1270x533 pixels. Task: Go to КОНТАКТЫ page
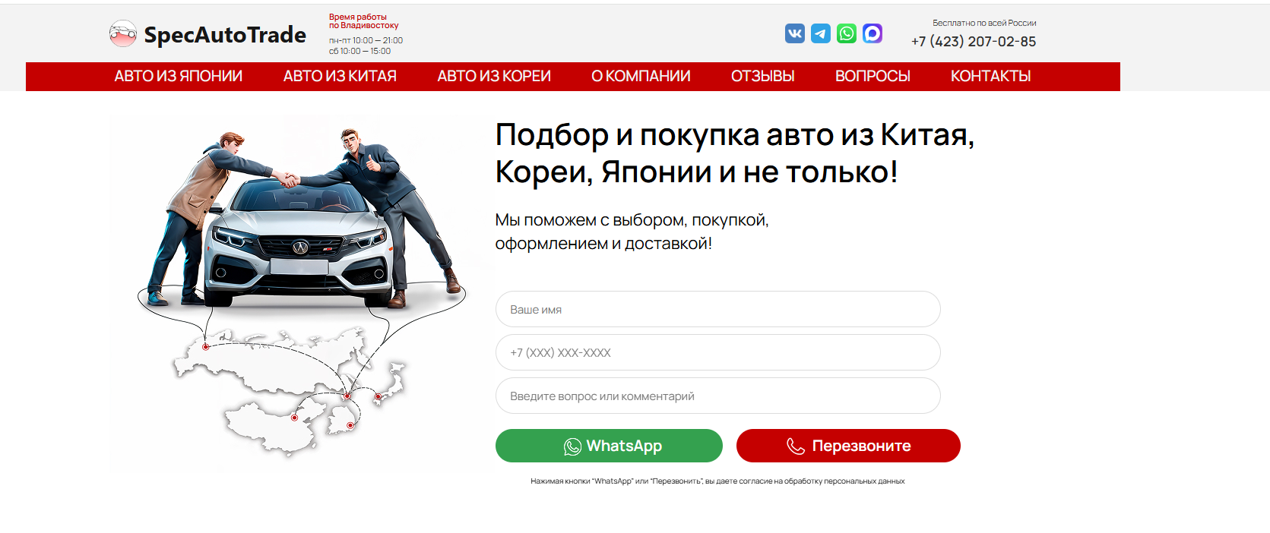click(990, 76)
